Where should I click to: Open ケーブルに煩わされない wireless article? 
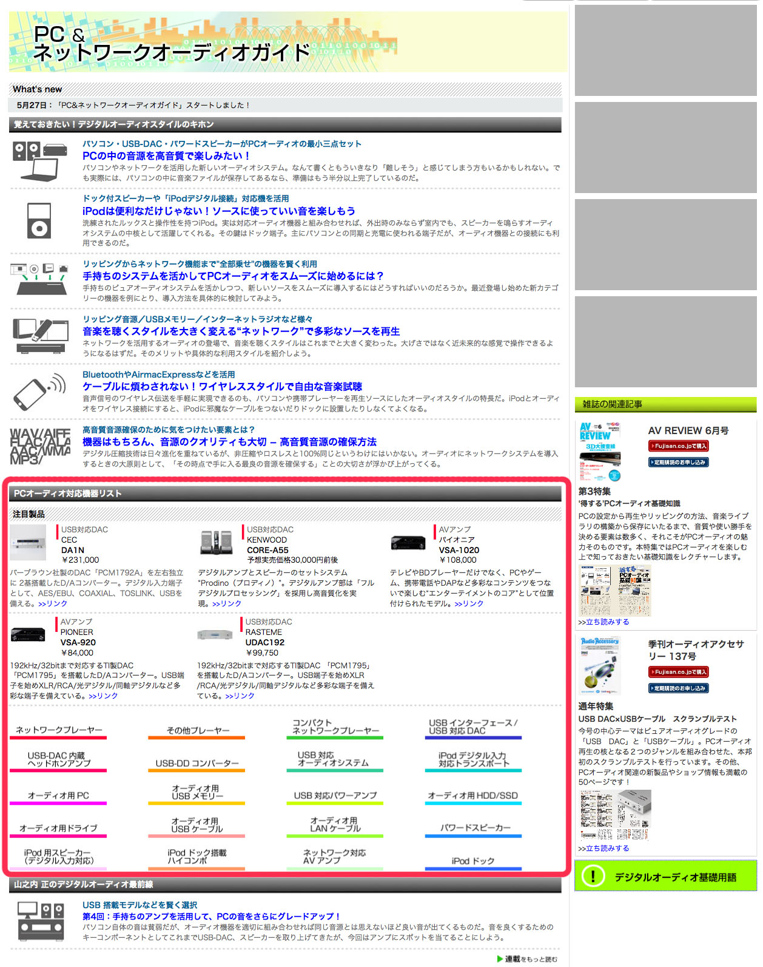(x=222, y=387)
